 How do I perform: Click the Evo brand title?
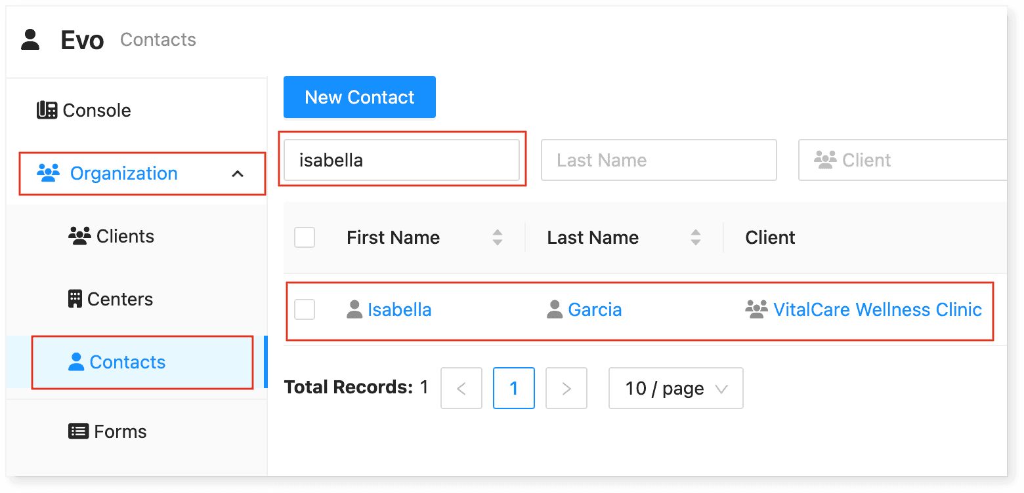(82, 40)
